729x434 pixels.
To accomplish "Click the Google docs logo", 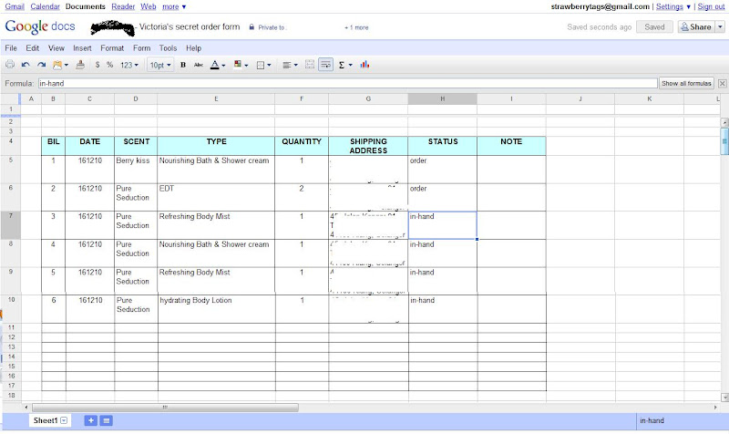I will [x=40, y=26].
